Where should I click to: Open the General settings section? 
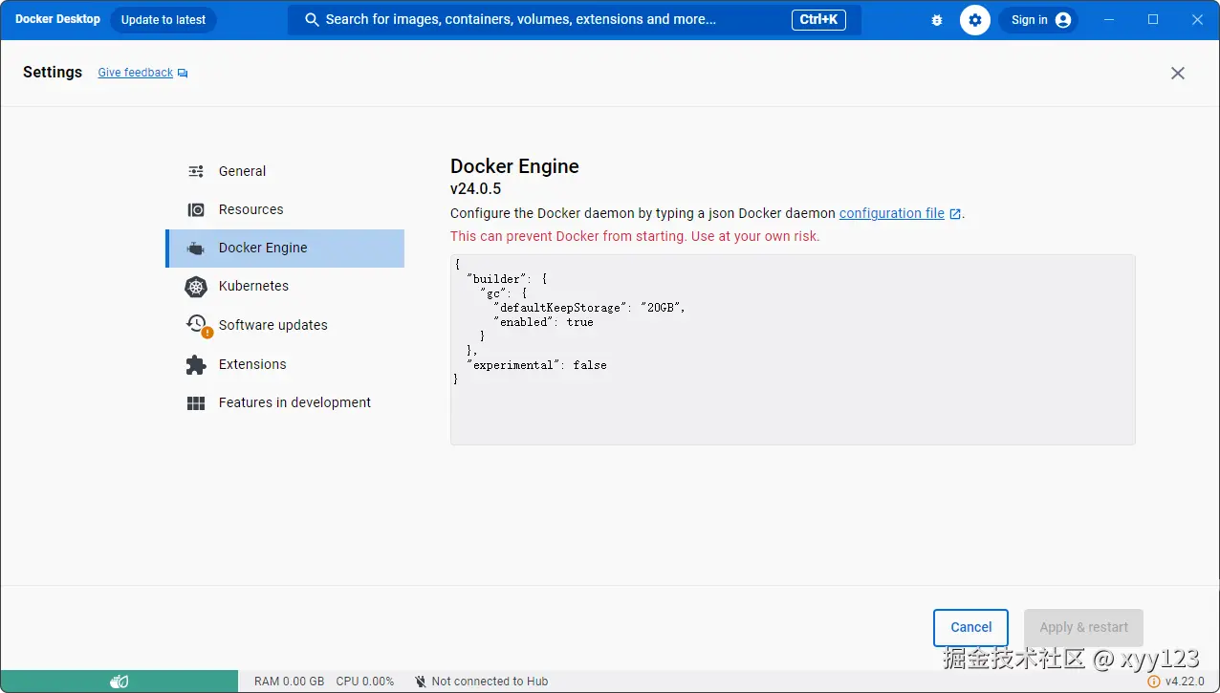point(242,171)
